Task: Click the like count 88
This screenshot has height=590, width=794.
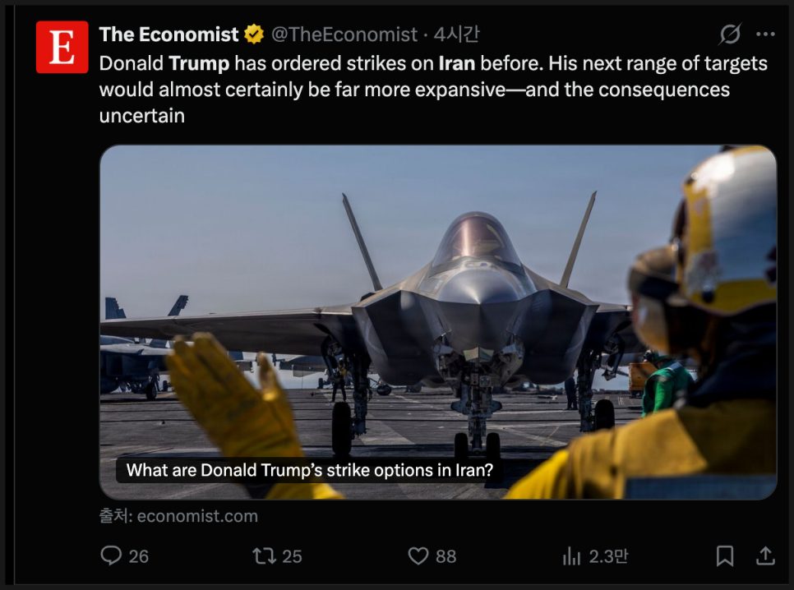Action: point(445,556)
